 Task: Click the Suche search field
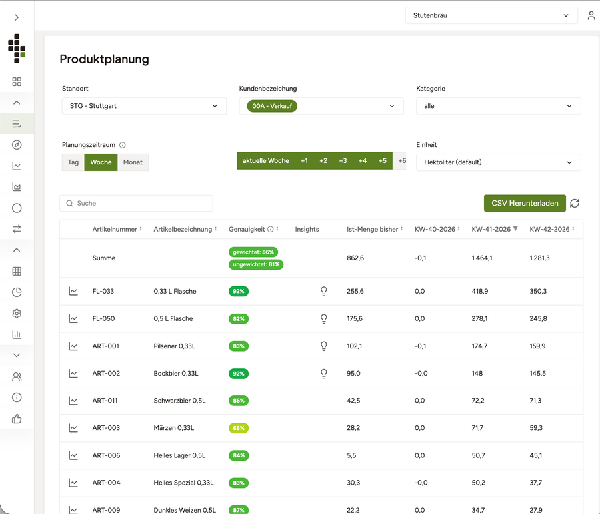[136, 203]
